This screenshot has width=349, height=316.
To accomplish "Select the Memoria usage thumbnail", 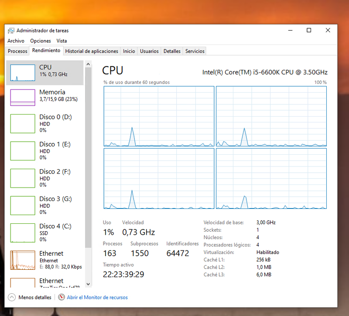I will 23,97.
